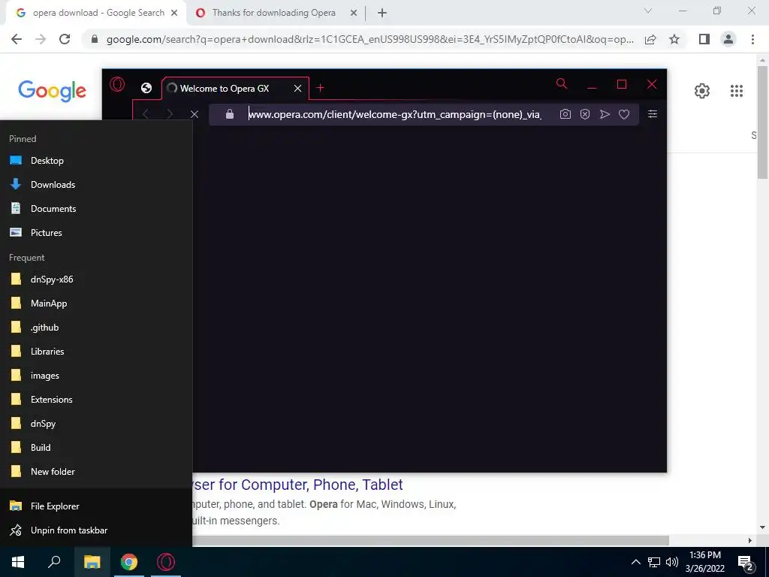769x577 pixels.
Task: Select Unpin from taskbar
Action: tap(96, 530)
